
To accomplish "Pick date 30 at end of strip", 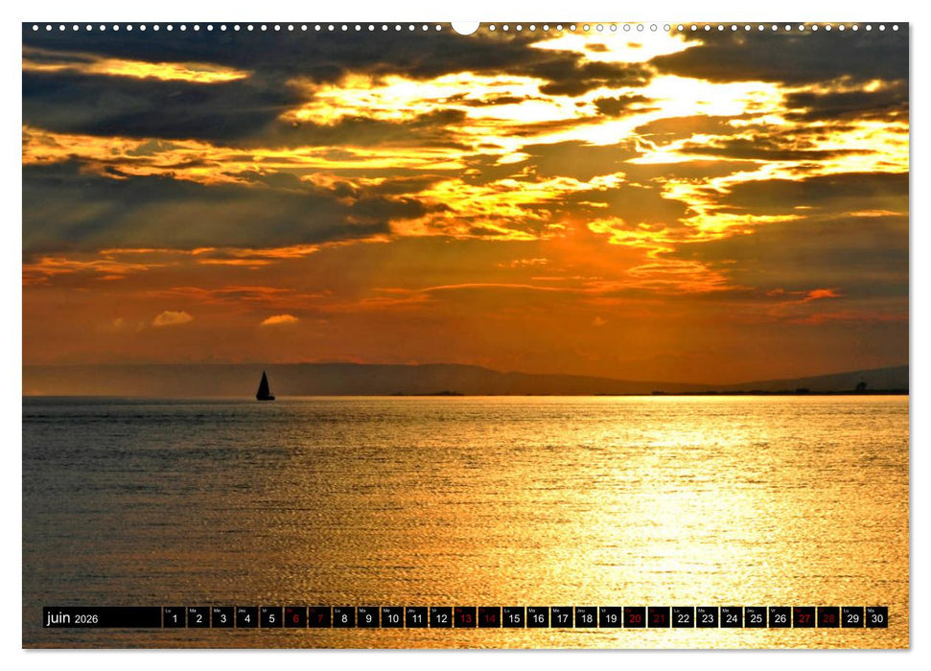I will click(876, 618).
